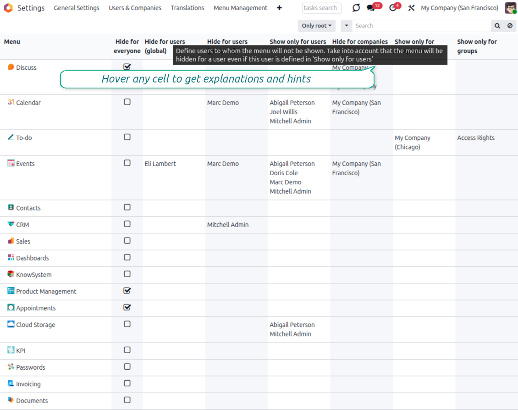
Task: Open My Company (San Francisco) company switcher
Action: point(459,8)
